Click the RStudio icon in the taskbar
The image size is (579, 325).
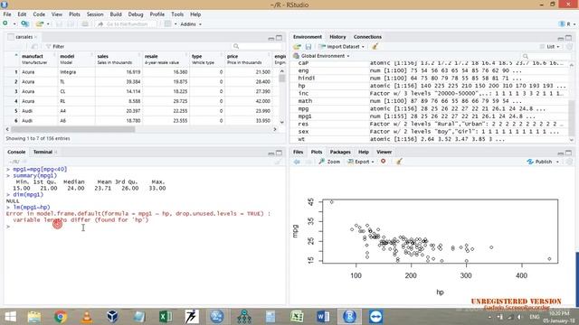[350, 317]
